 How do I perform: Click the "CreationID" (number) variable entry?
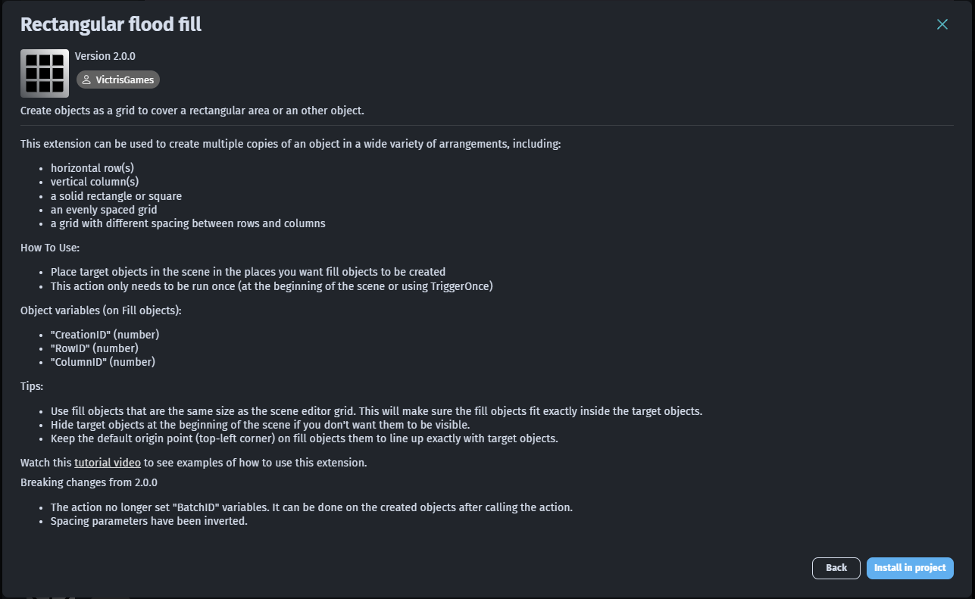coord(105,334)
